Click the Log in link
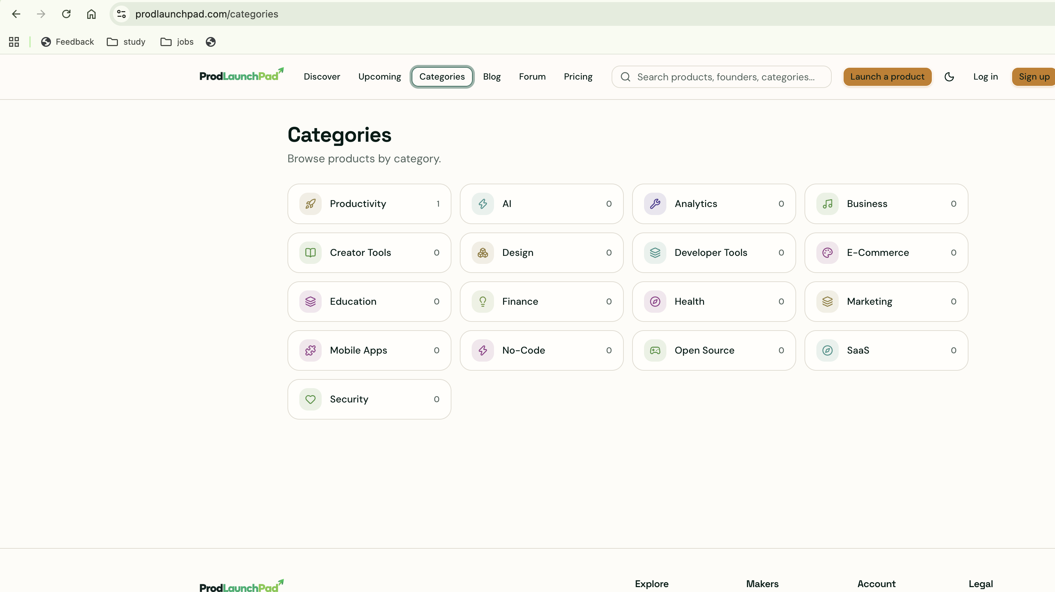This screenshot has width=1055, height=592. point(985,76)
